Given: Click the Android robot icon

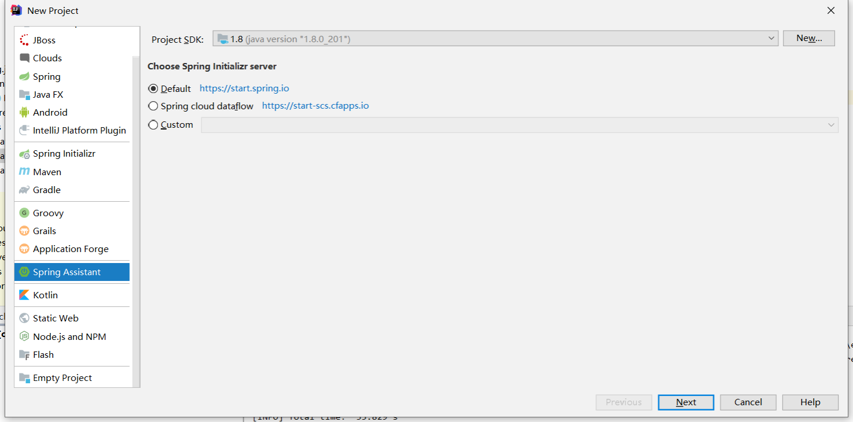Looking at the screenshot, I should (x=24, y=113).
